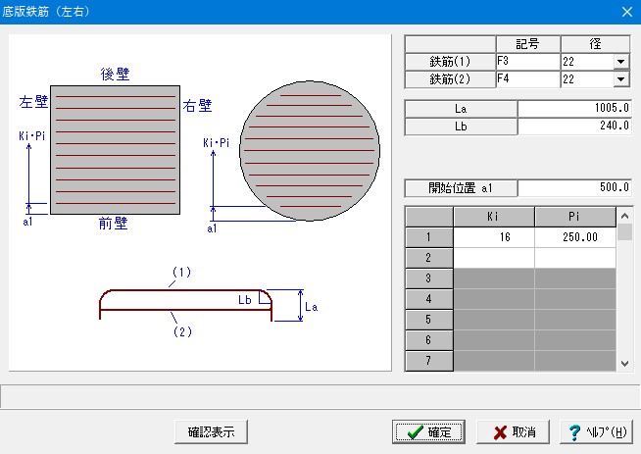Click the 確認表示 button
The height and width of the screenshot is (454, 641).
point(211,431)
